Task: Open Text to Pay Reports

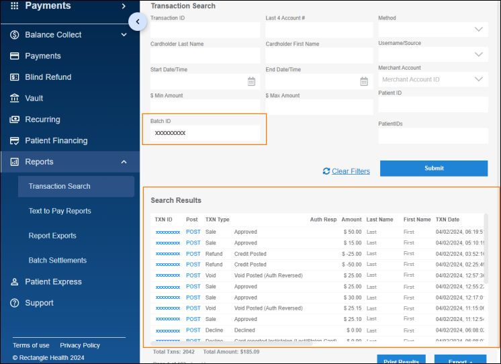Action: coord(60,211)
